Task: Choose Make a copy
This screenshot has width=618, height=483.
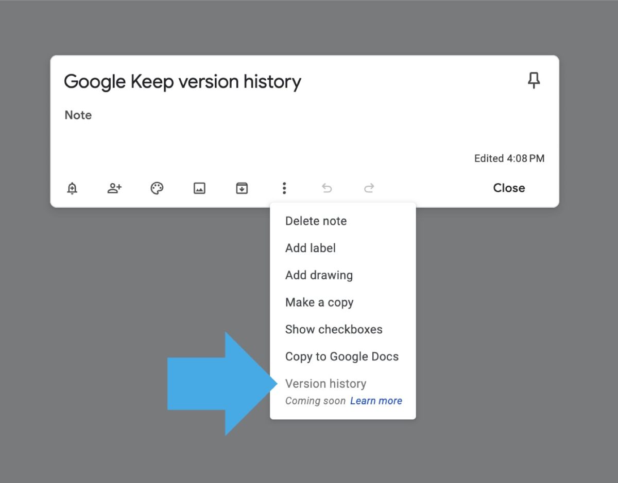Action: pos(319,302)
